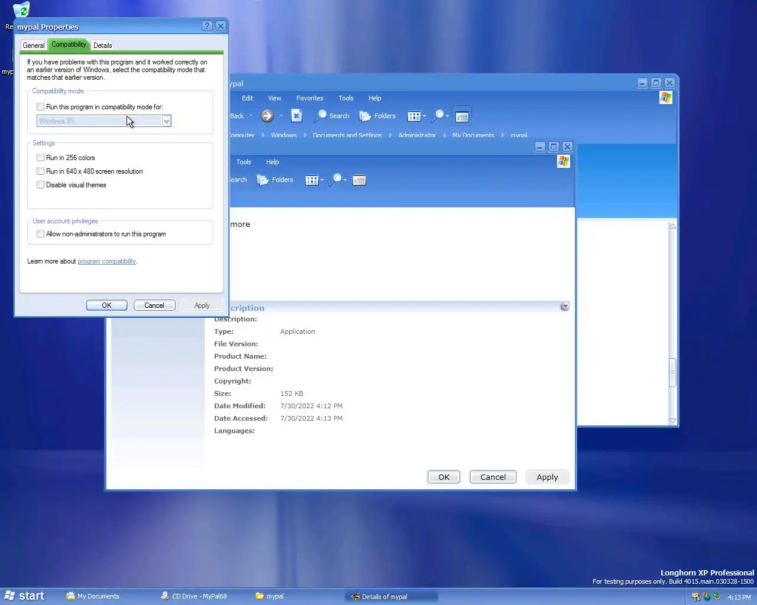Check Run in 640 x 480 screen resolution

coord(40,171)
